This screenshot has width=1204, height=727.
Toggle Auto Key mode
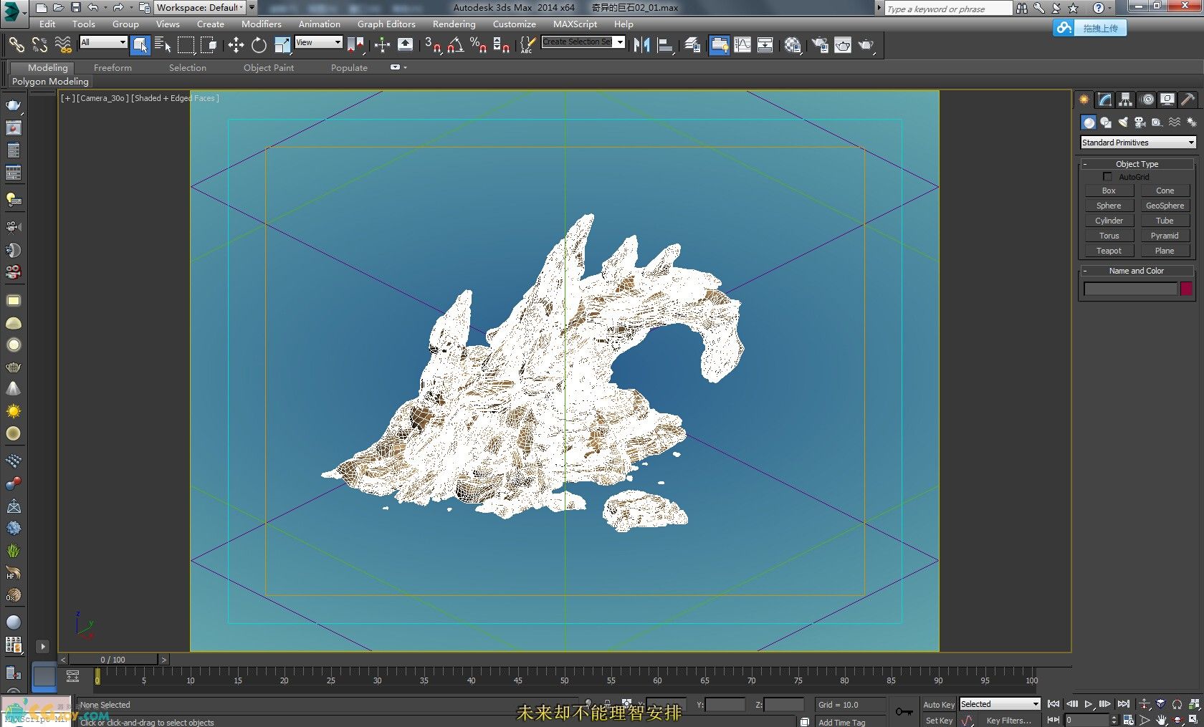pos(939,705)
